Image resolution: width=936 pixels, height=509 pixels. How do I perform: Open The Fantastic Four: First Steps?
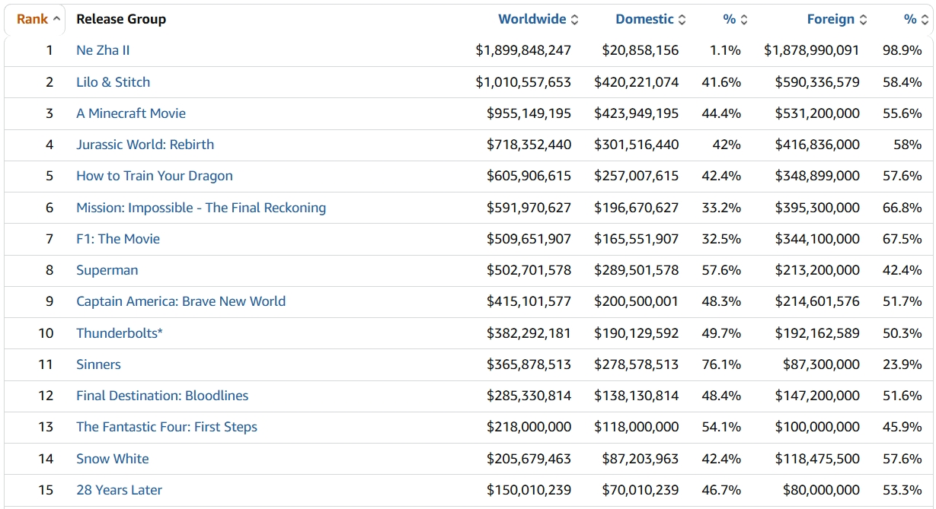coord(167,427)
